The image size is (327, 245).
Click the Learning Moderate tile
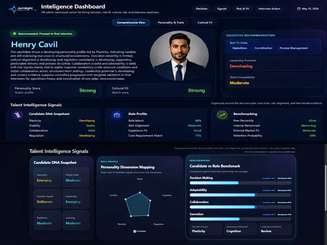76,220
